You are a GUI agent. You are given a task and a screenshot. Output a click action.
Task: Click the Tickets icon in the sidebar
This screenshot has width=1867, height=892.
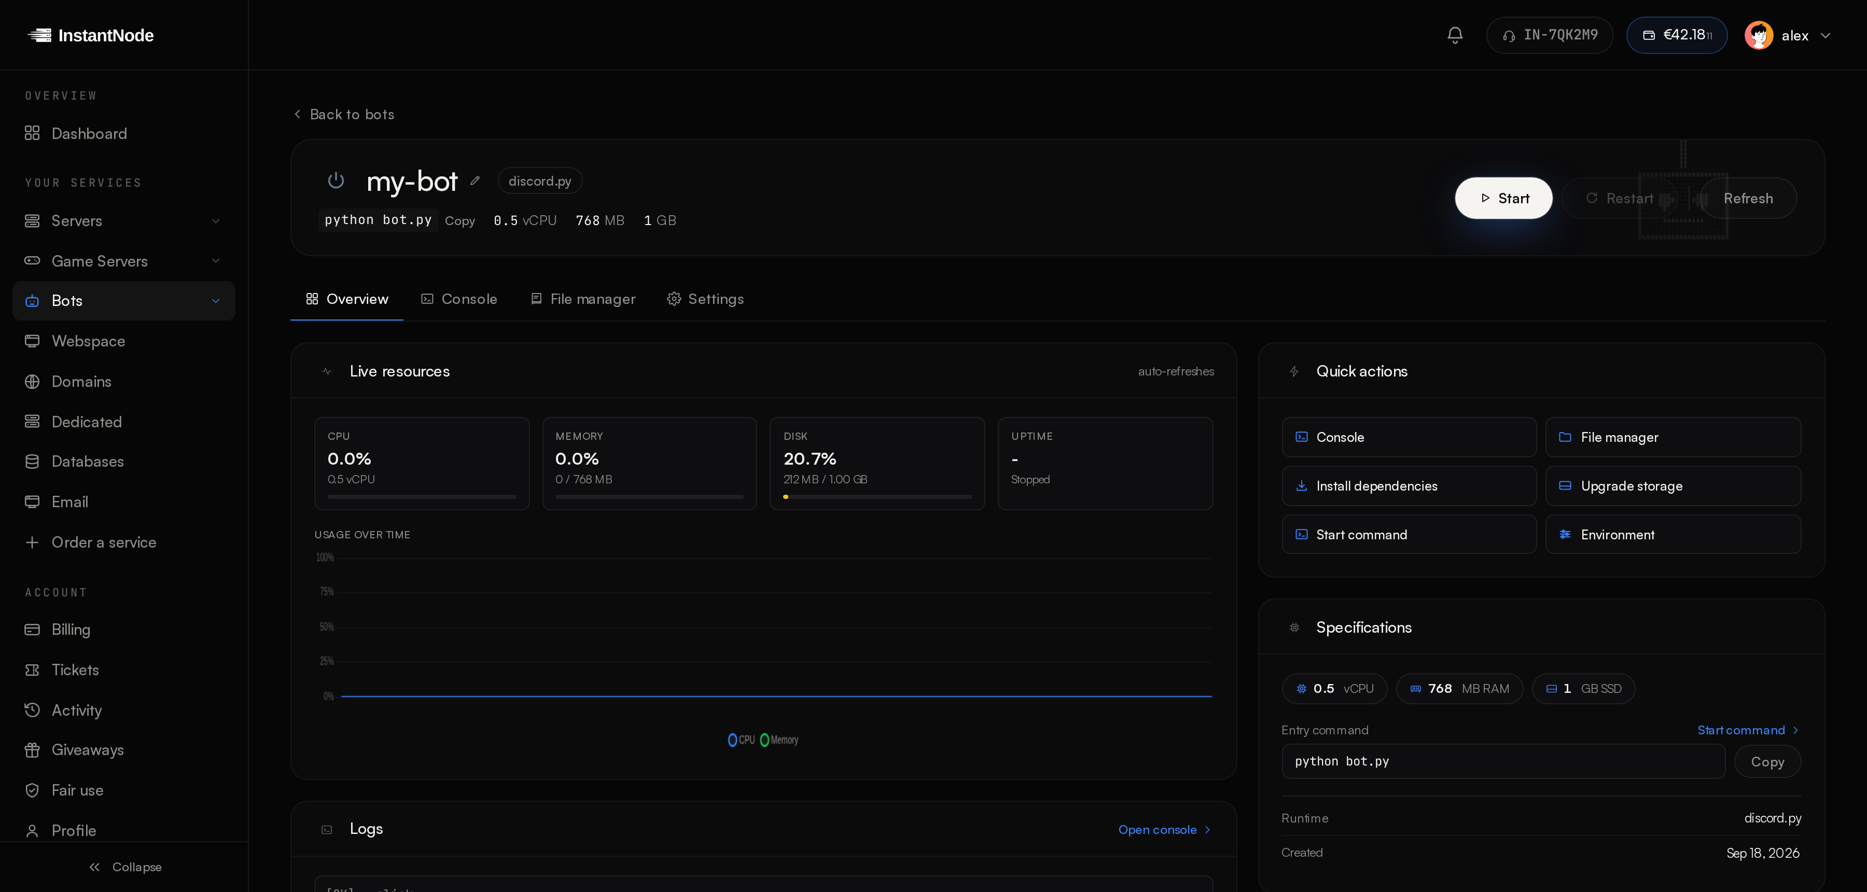(32, 670)
